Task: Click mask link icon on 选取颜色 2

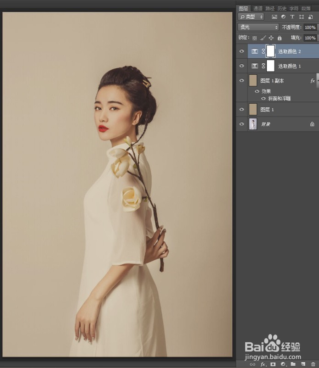Action: tap(263, 51)
